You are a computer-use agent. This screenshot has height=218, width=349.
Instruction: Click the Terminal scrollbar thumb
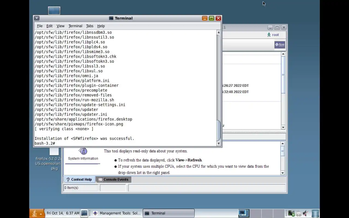tap(218, 130)
